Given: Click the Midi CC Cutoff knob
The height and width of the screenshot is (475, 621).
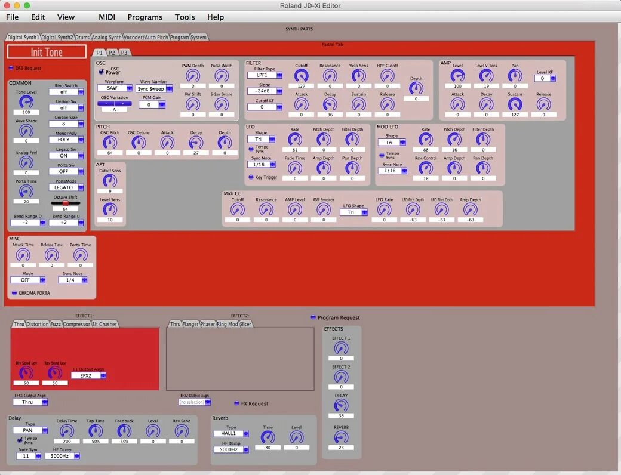Looking at the screenshot, I should pos(237,209).
